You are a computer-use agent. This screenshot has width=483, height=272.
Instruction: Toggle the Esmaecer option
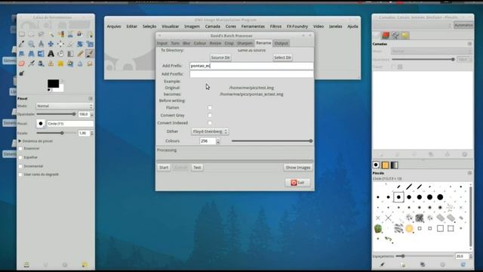[20, 149]
